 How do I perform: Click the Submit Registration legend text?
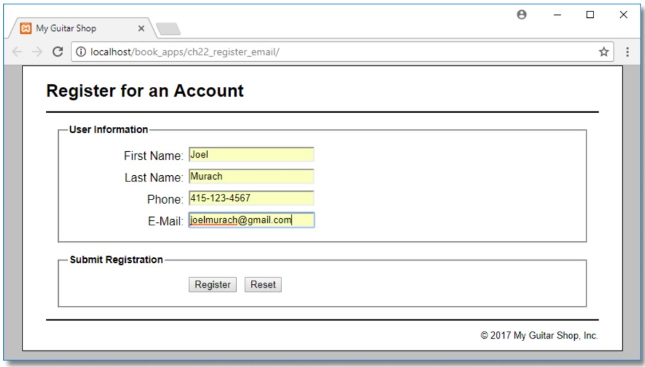point(117,260)
